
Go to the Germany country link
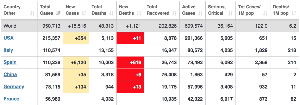[14, 87]
